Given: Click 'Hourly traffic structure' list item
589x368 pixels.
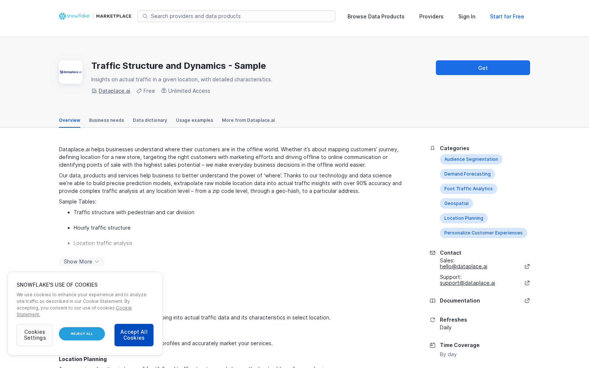Looking at the screenshot, I should pos(102,228).
